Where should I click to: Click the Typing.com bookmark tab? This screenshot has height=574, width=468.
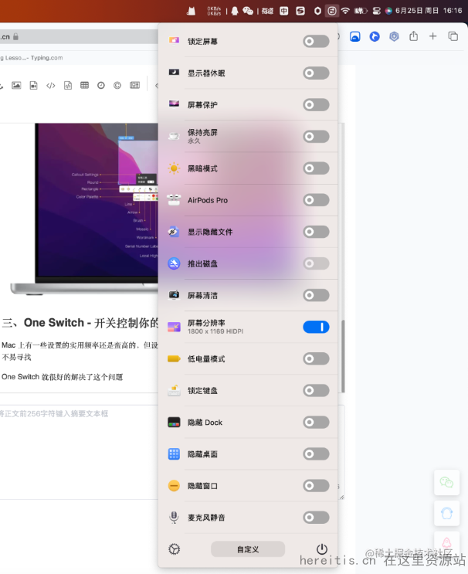(32, 58)
